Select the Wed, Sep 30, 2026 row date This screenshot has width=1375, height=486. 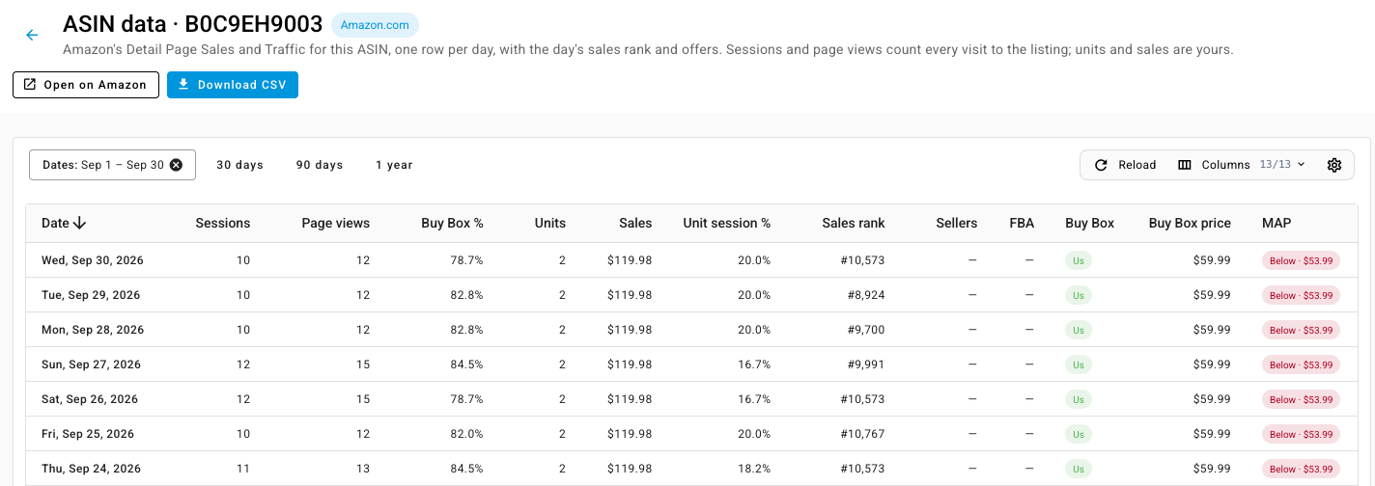[93, 260]
